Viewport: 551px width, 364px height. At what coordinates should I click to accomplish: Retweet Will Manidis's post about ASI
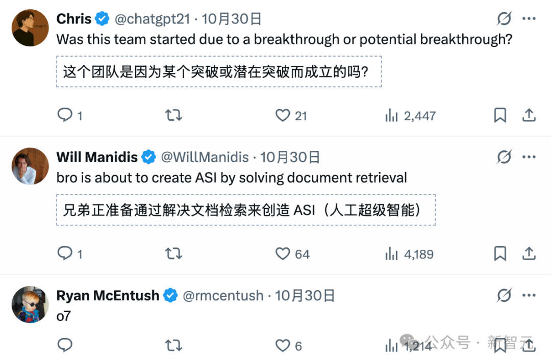pos(173,253)
